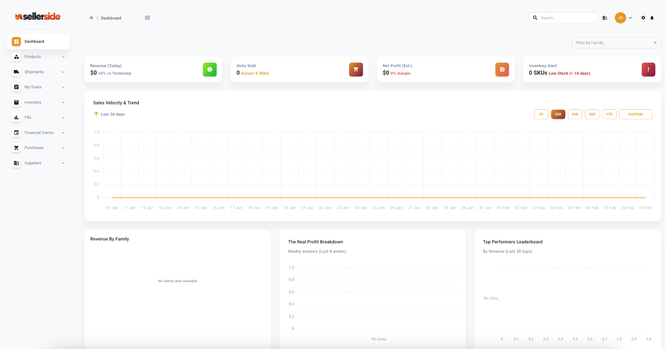This screenshot has height=349, width=665.
Task: Click the home icon in breadcrumb
Action: tap(91, 18)
